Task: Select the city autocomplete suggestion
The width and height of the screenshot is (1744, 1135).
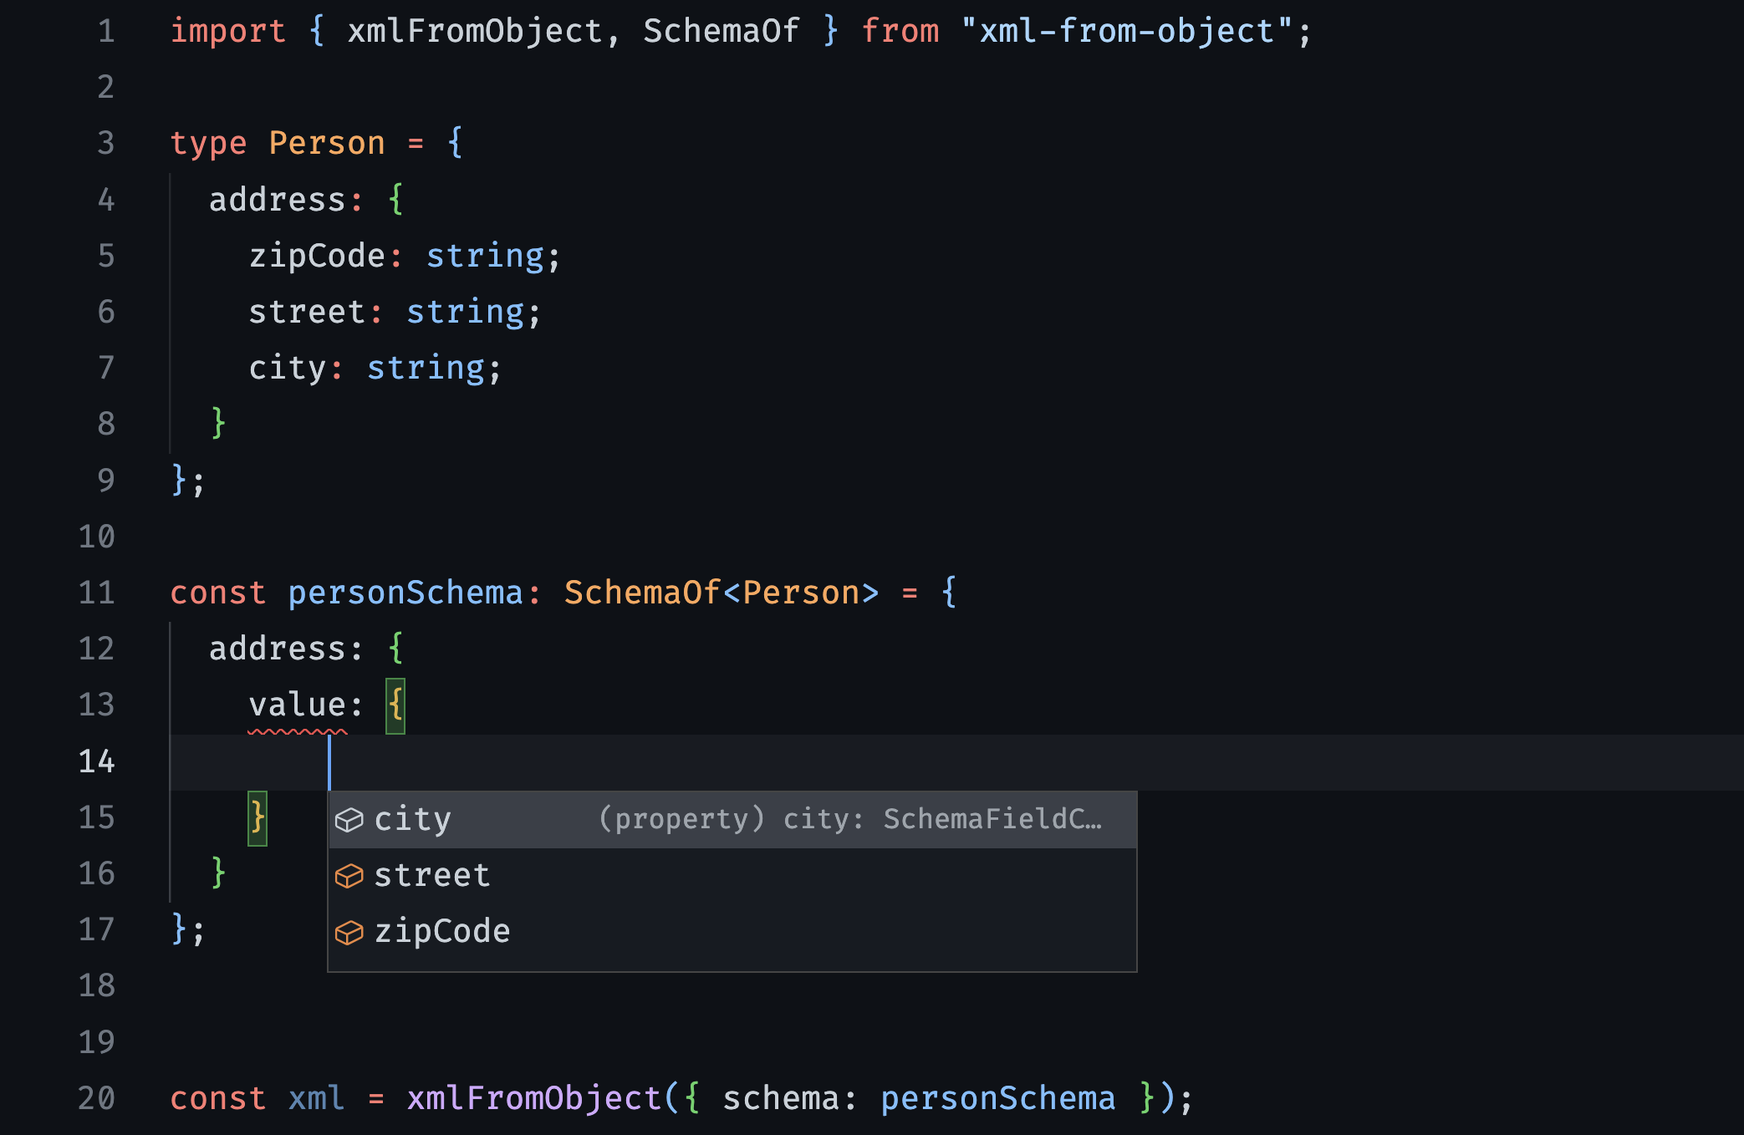Action: point(413,819)
